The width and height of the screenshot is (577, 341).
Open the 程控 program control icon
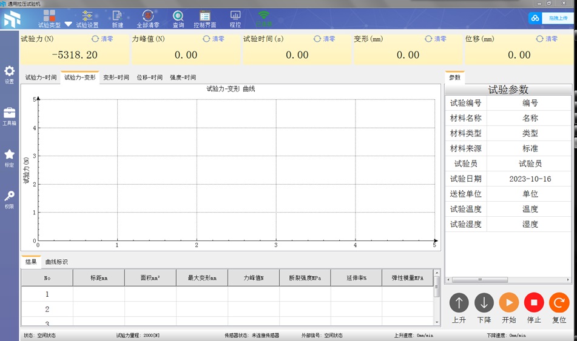coord(235,19)
